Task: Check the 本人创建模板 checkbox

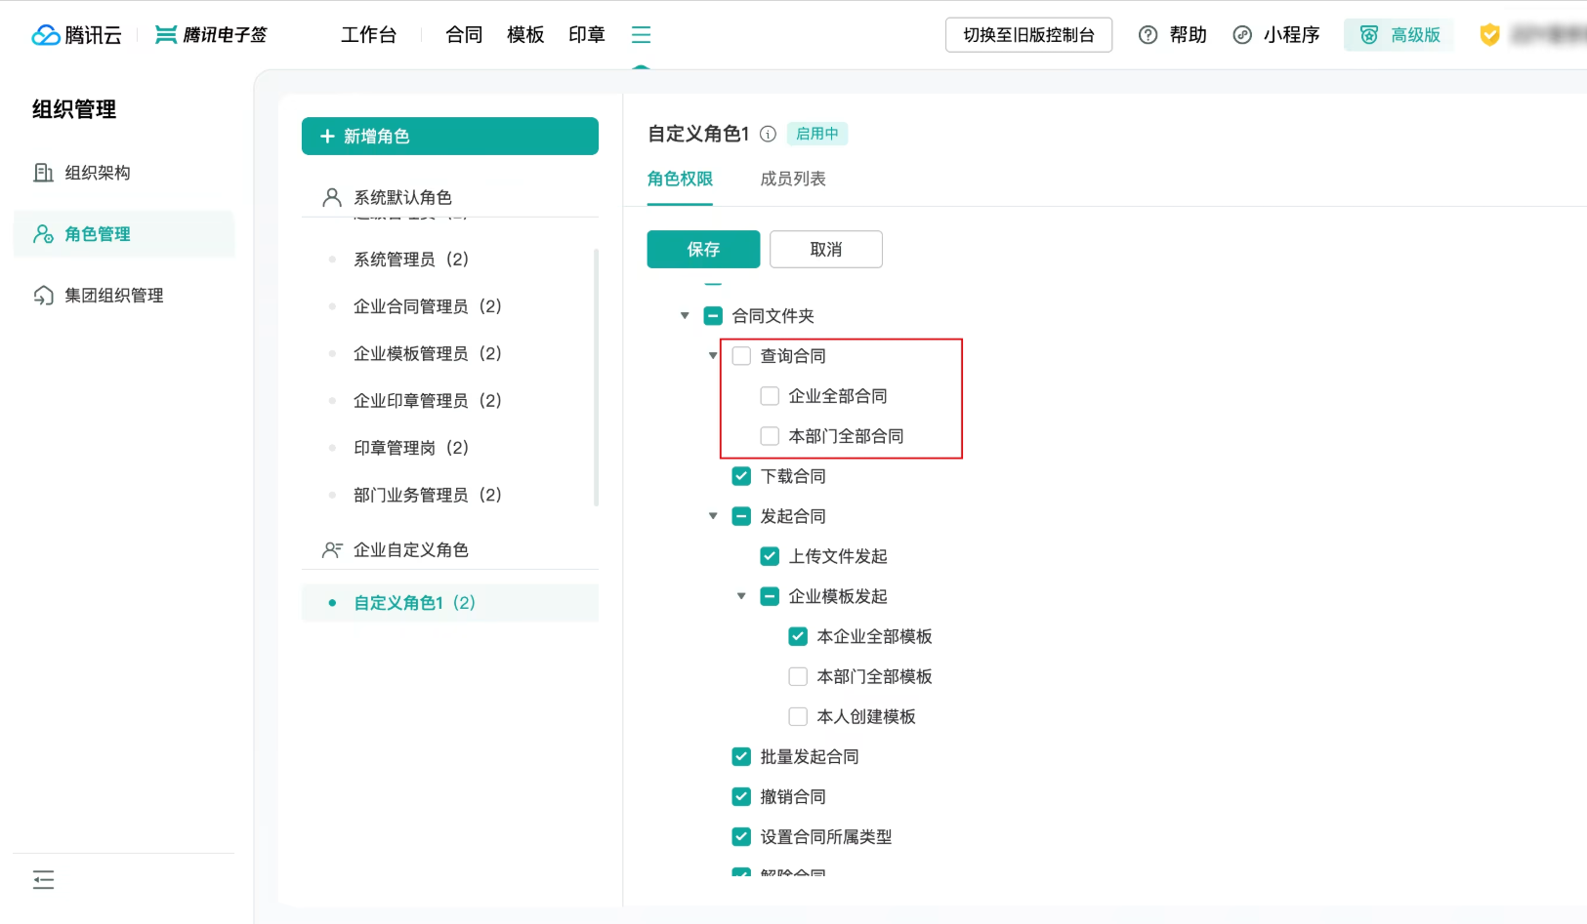Action: click(798, 716)
